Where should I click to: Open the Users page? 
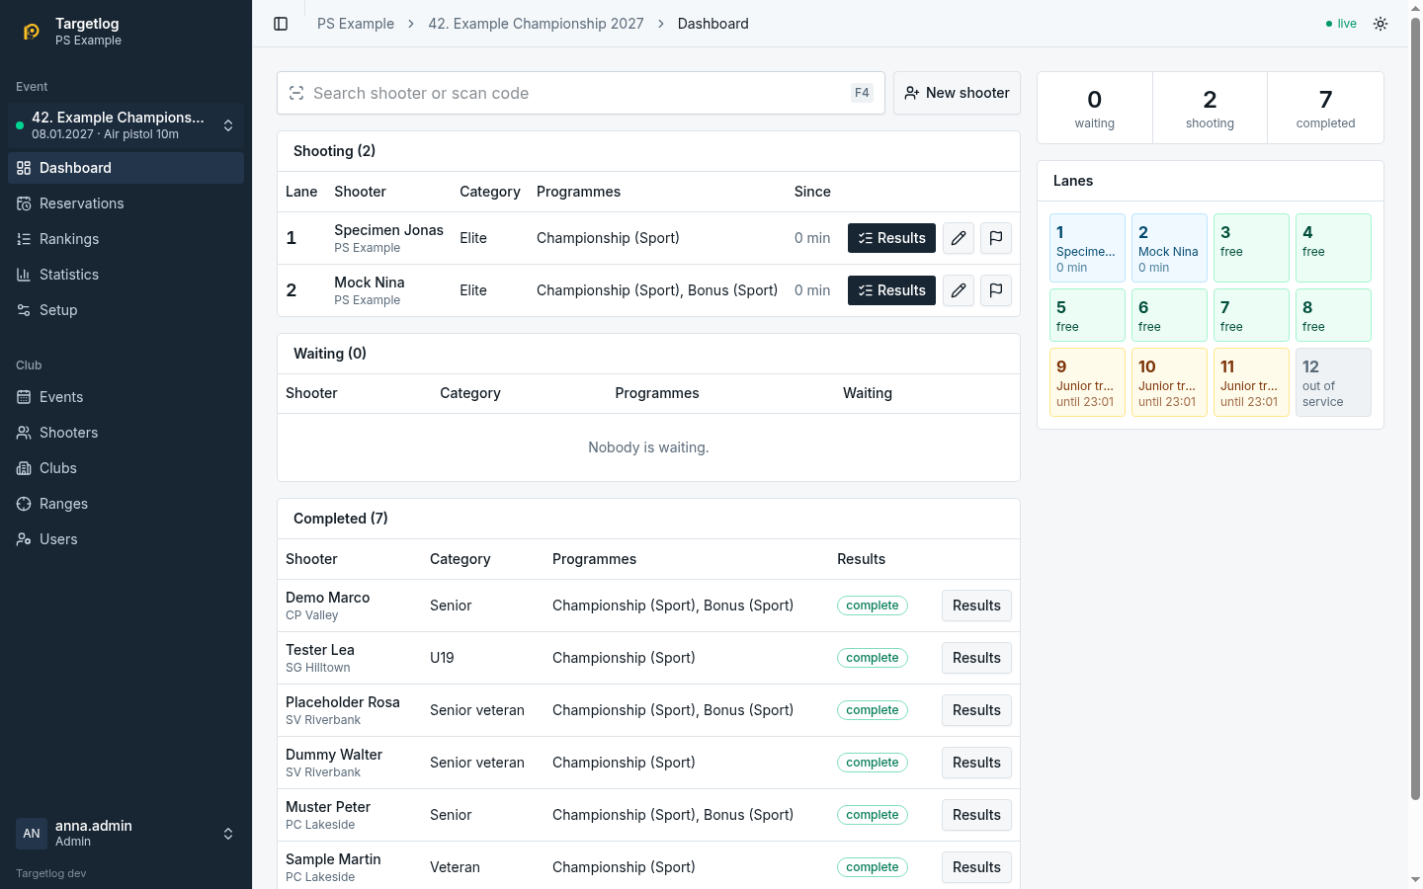coord(126,539)
